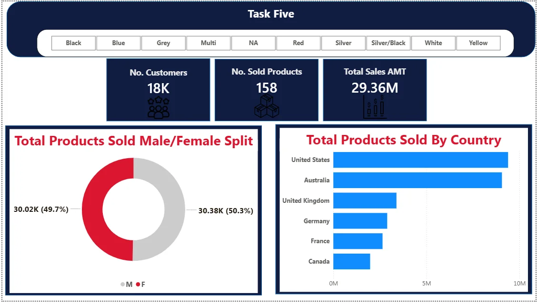
Task: Click the total sales chart icon
Action: [x=375, y=107]
